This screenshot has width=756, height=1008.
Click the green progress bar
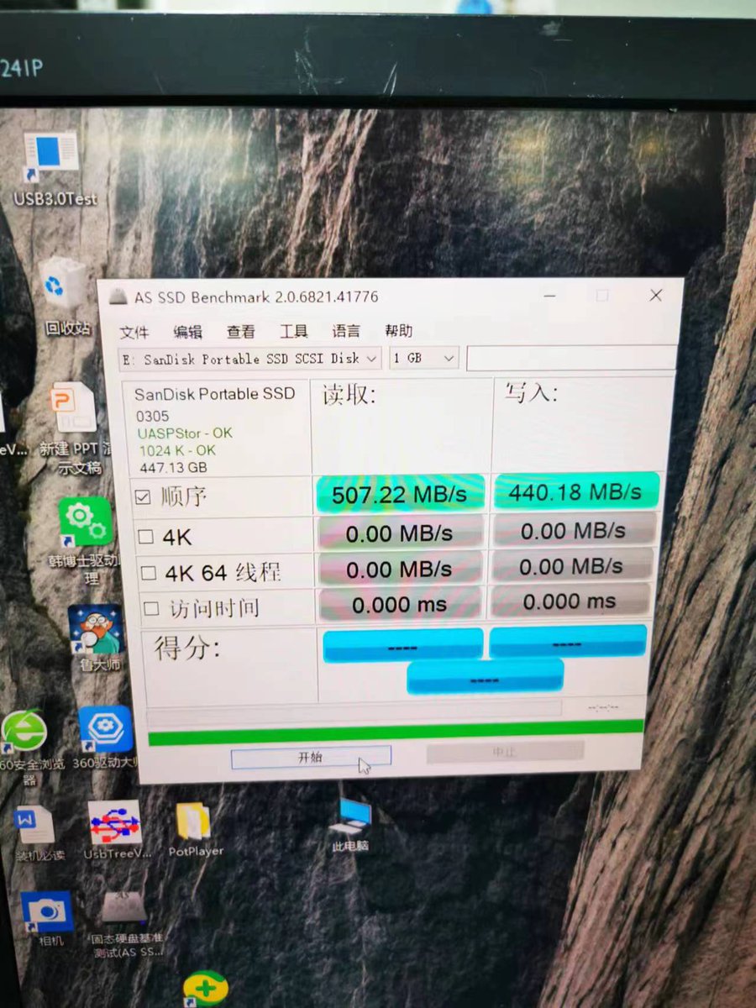click(x=396, y=732)
